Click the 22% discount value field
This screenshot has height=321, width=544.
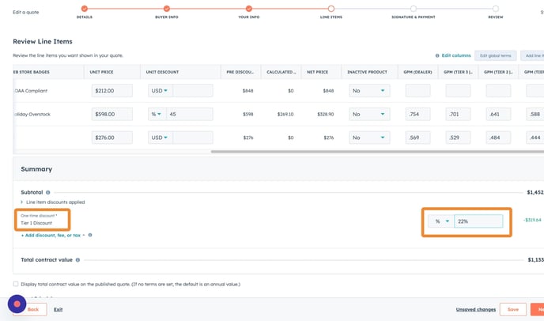[x=478, y=221]
